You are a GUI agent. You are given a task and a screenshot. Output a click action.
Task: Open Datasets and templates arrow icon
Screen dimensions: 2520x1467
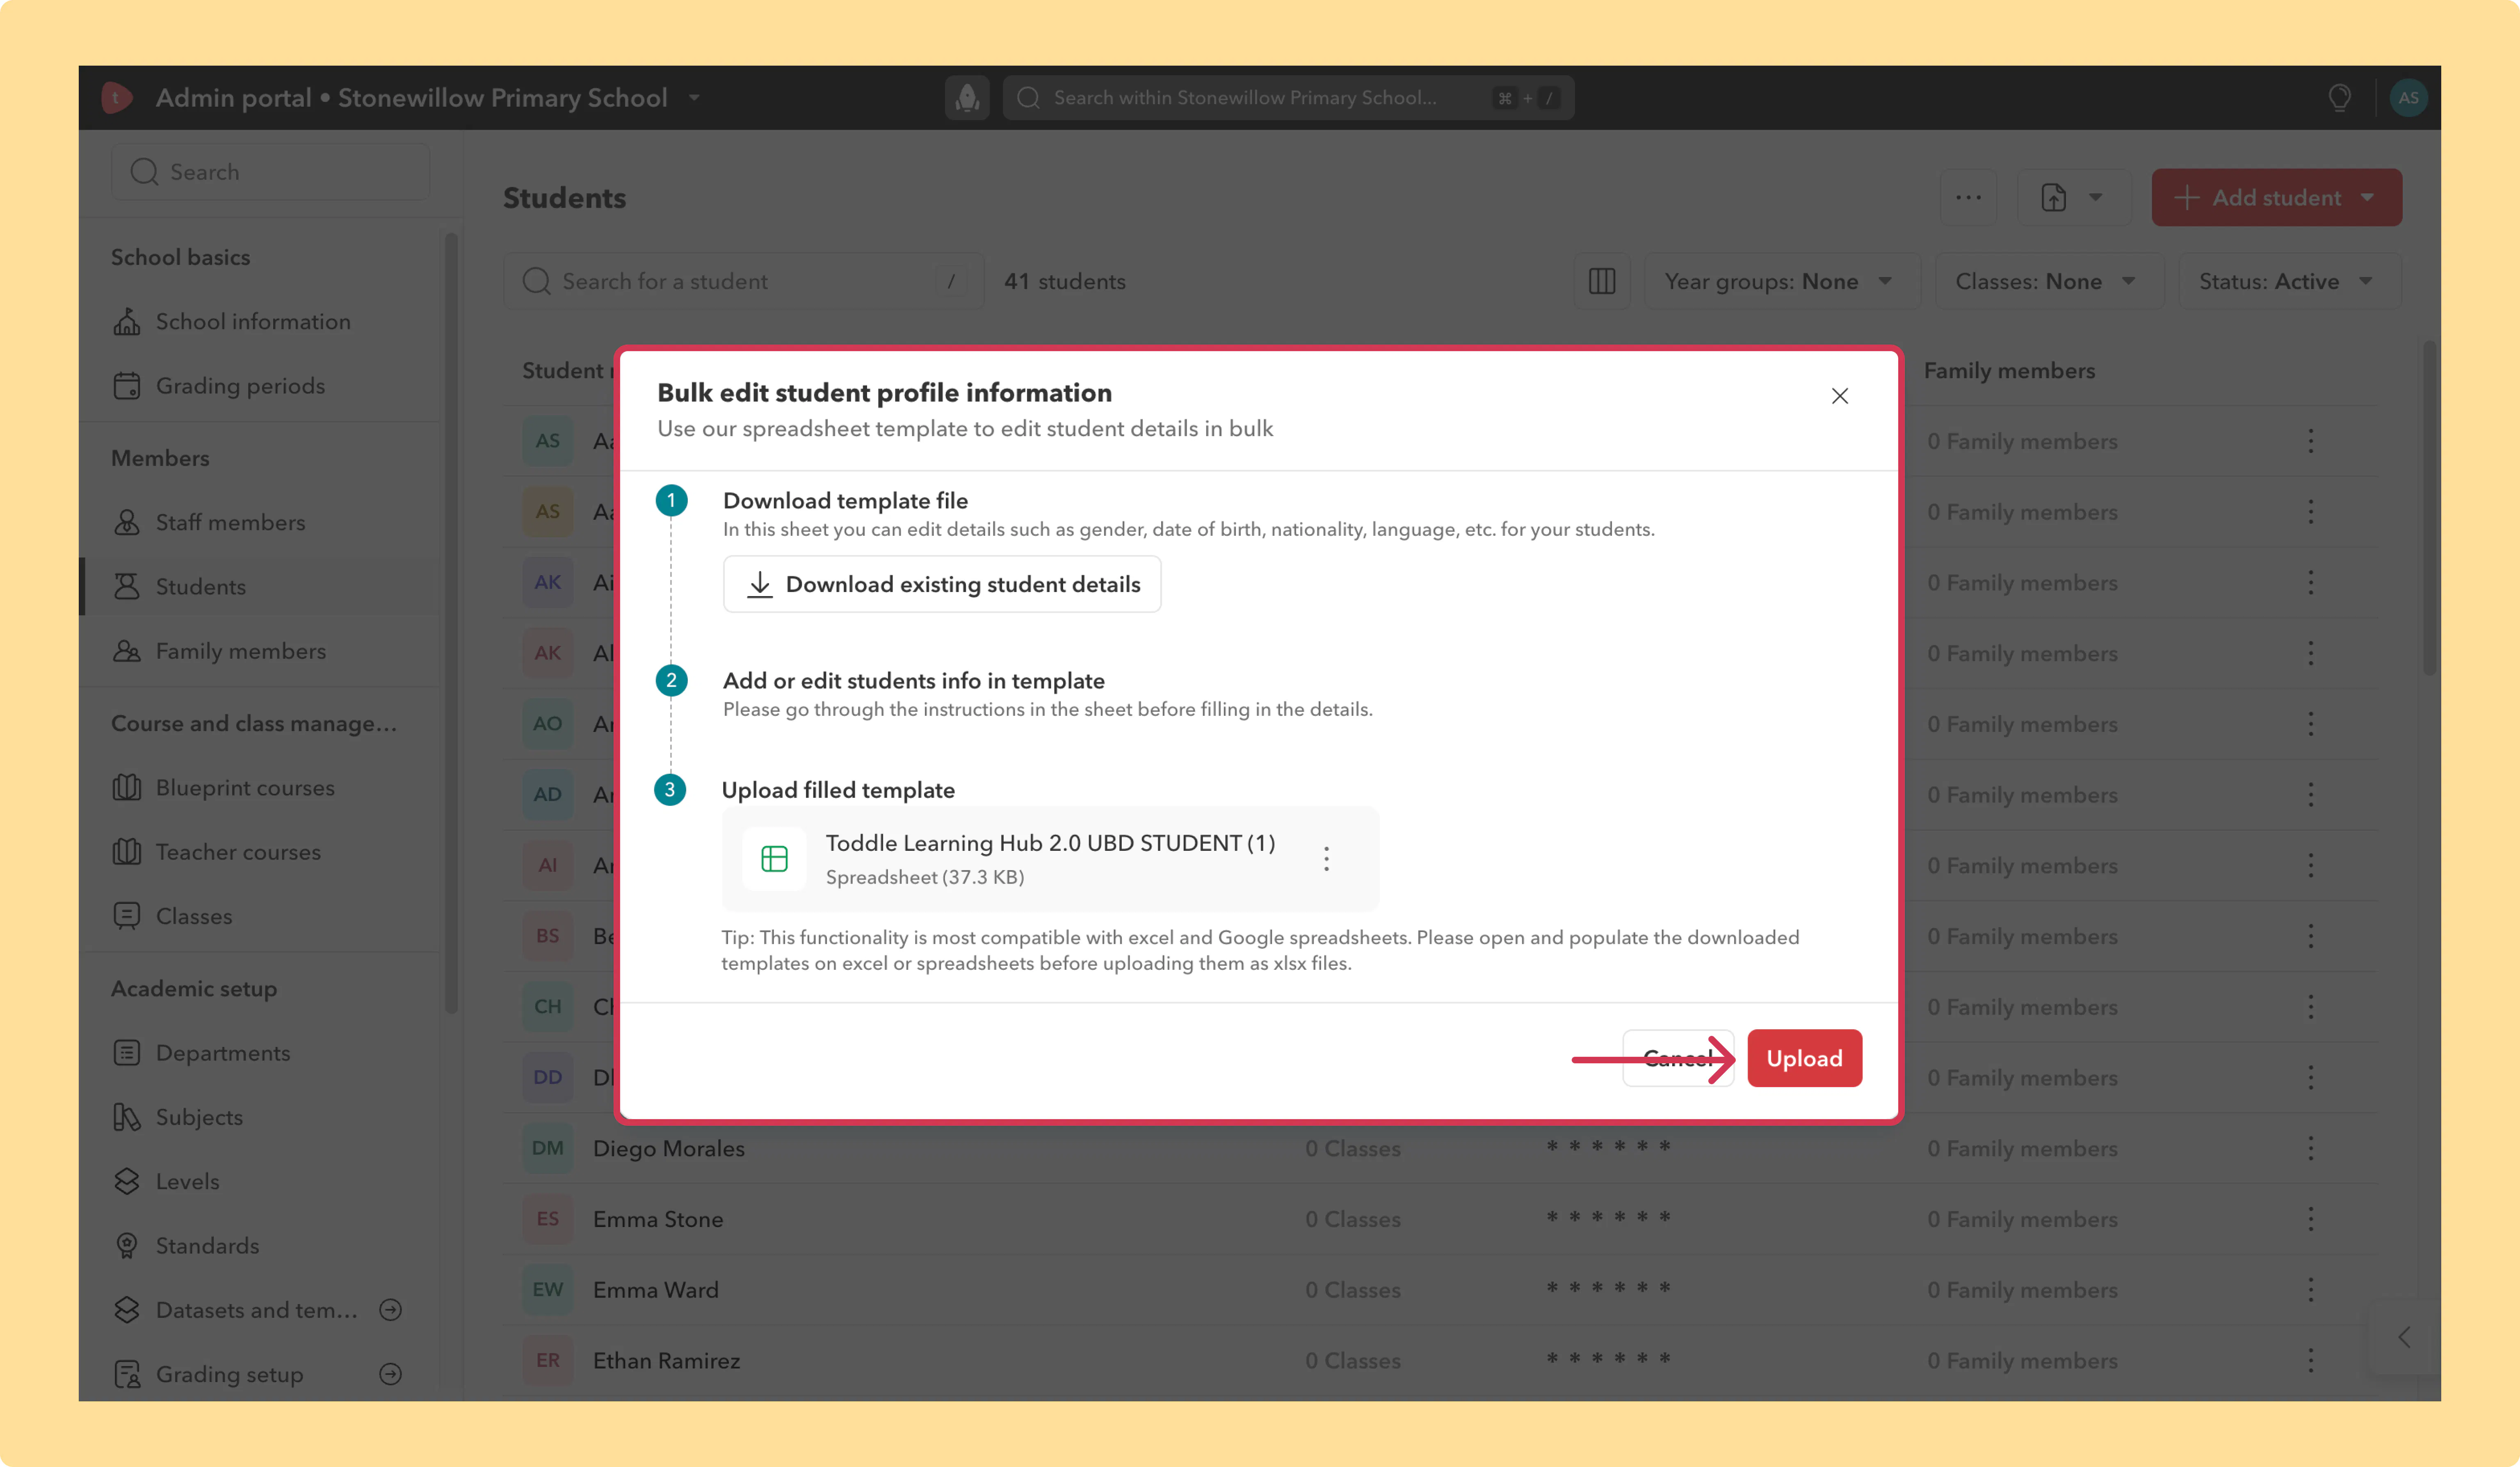pyautogui.click(x=391, y=1310)
